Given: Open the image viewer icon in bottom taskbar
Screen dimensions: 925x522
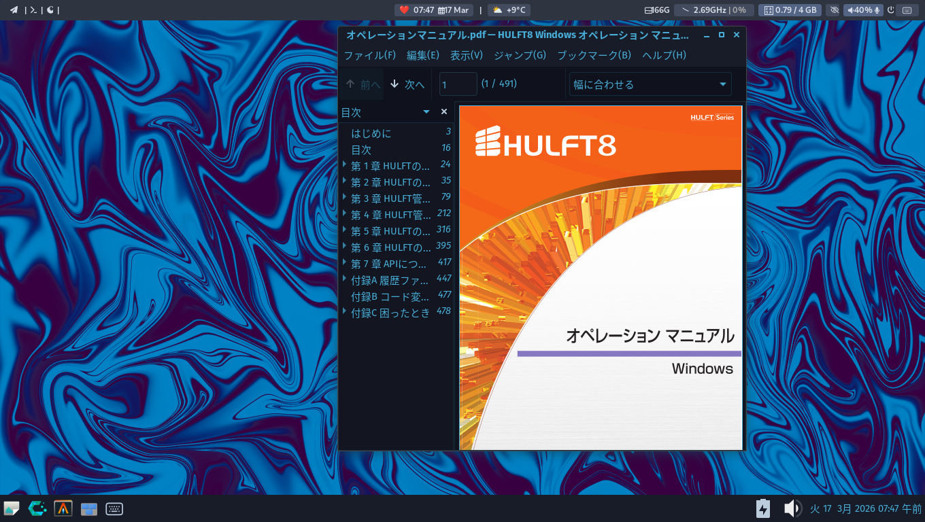Looking at the screenshot, I should pyautogui.click(x=12, y=508).
